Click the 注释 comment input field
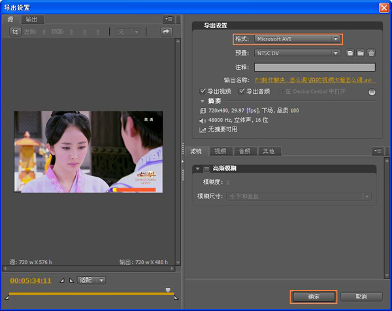Image resolution: width=392 pixels, height=311 pixels. (x=315, y=67)
